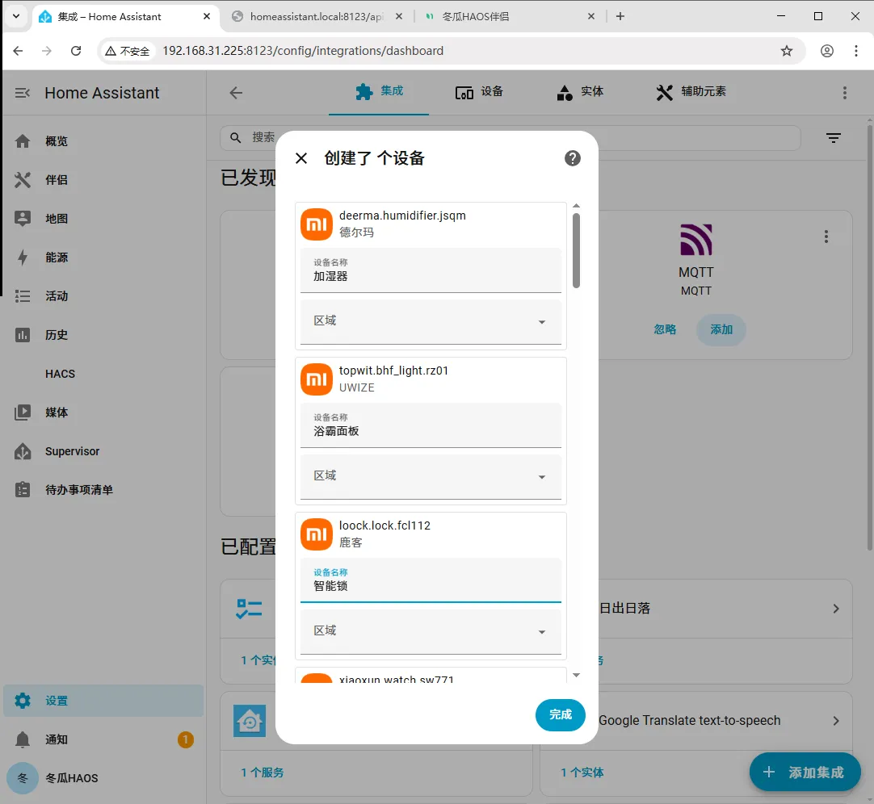Expand the 区域 dropdown for deerma humidifier
Image resolution: width=874 pixels, height=804 pixels.
431,321
